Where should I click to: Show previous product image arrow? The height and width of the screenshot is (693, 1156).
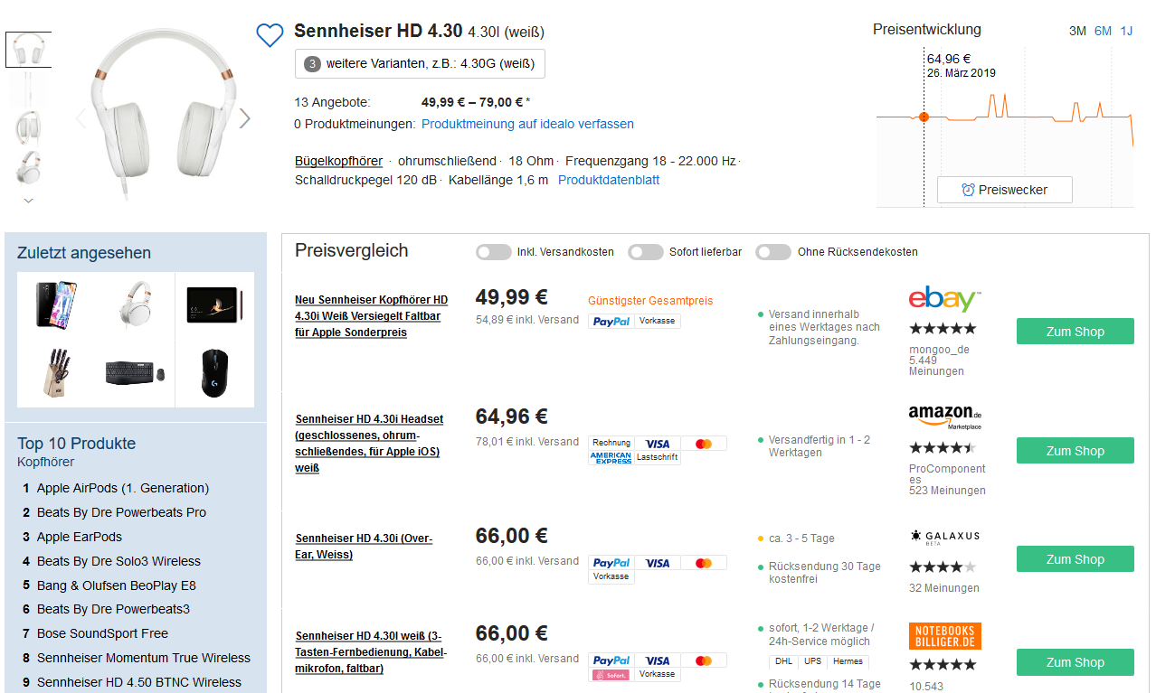coord(81,118)
